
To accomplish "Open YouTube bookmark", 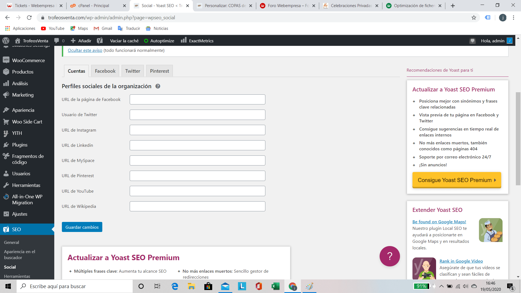I will 53,28.
